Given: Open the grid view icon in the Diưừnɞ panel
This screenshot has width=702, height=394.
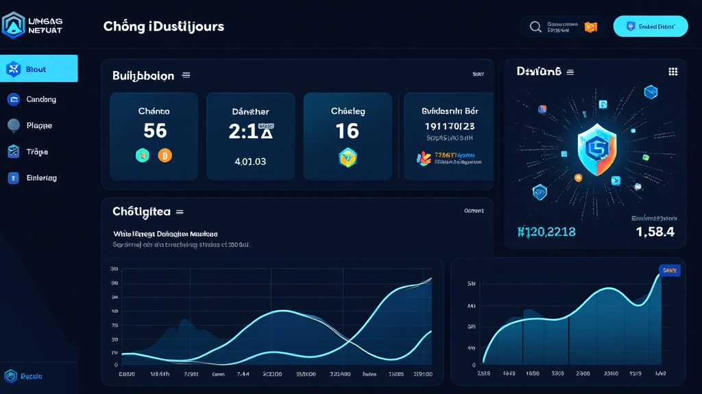Looking at the screenshot, I should [x=673, y=72].
